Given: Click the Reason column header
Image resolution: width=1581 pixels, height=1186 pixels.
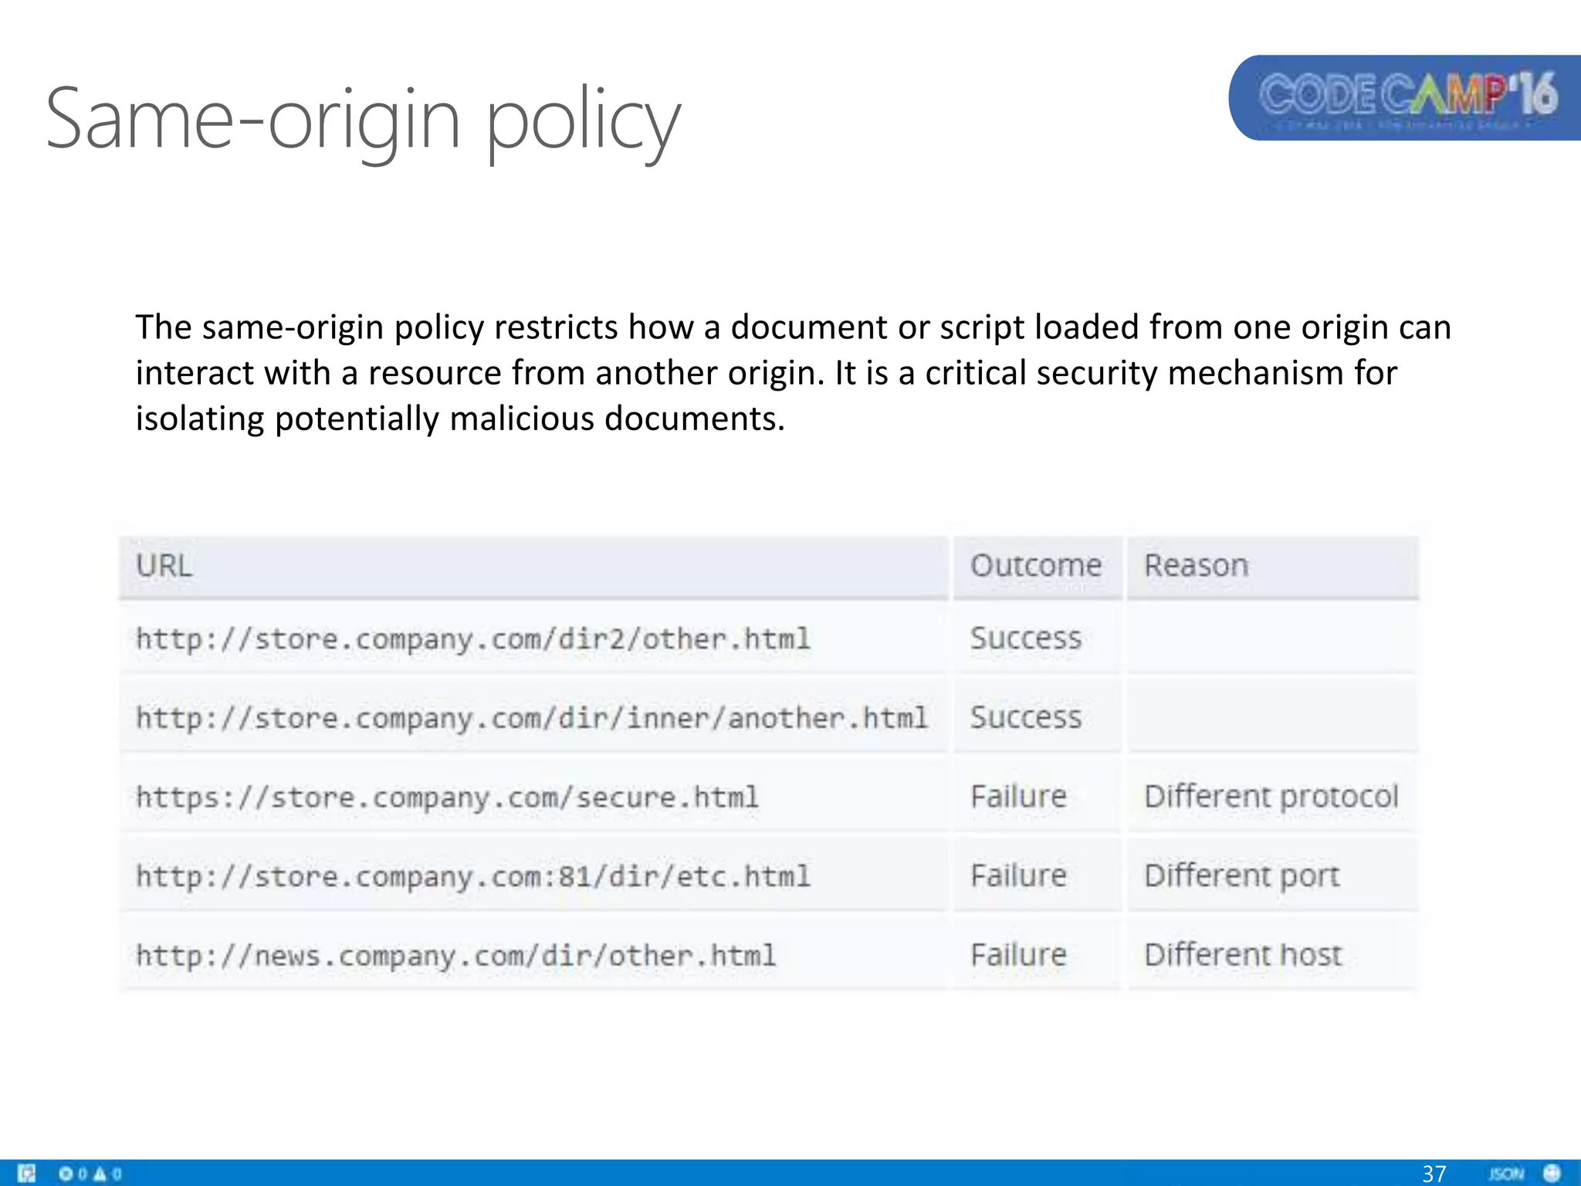Looking at the screenshot, I should tap(1272, 566).
